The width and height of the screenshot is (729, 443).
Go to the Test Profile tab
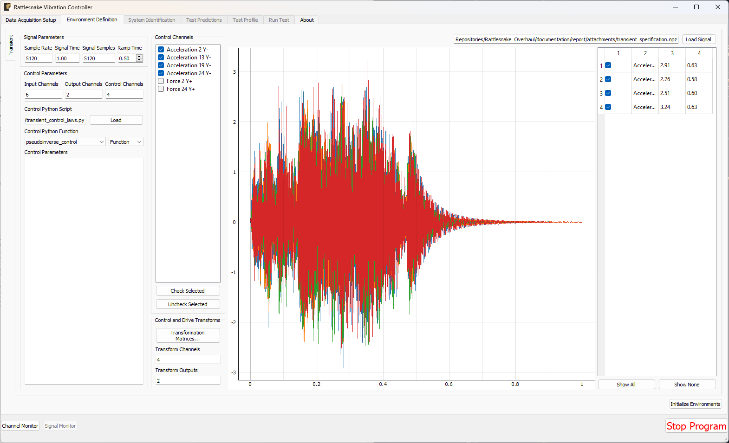coord(245,20)
